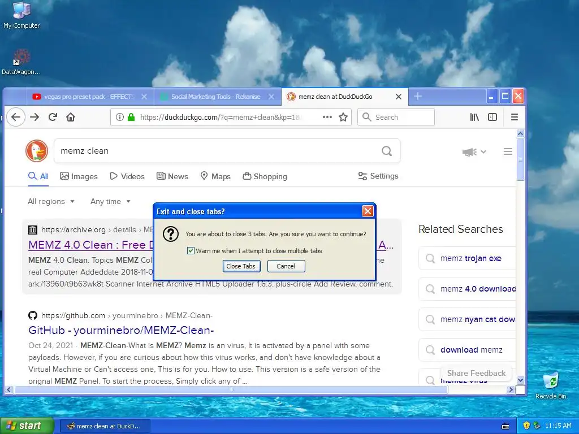Click the Firefox back arrow button
This screenshot has width=579, height=434.
15,118
